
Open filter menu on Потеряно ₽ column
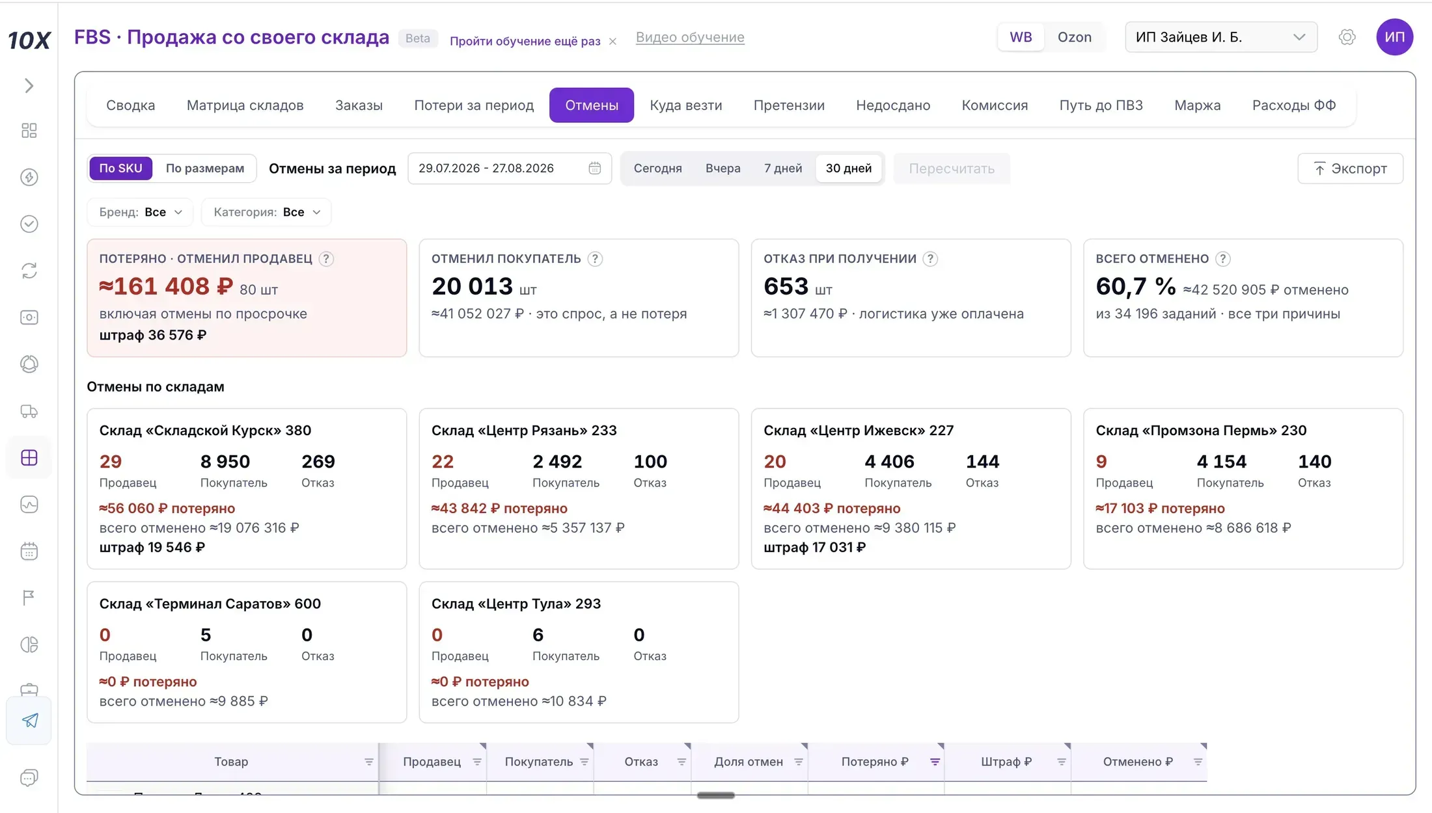(935, 762)
